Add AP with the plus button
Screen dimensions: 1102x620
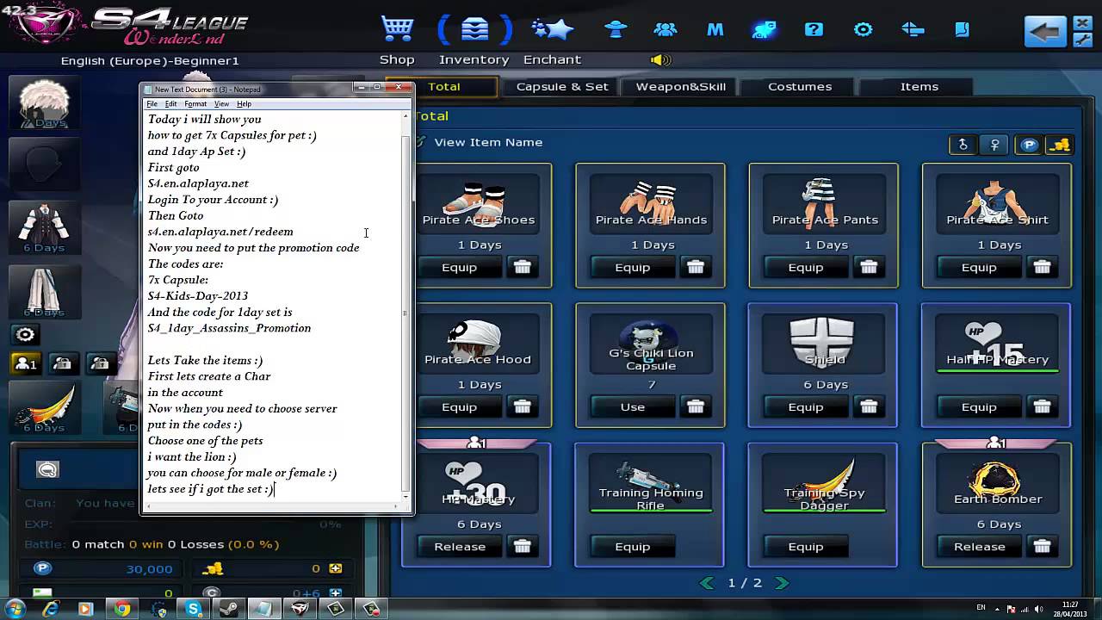point(335,568)
